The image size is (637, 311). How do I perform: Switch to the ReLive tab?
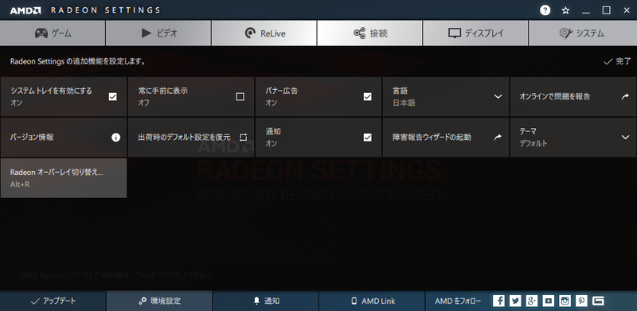(264, 33)
